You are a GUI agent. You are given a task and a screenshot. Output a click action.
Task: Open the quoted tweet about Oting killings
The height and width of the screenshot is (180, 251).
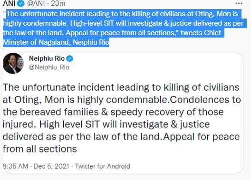point(123,113)
